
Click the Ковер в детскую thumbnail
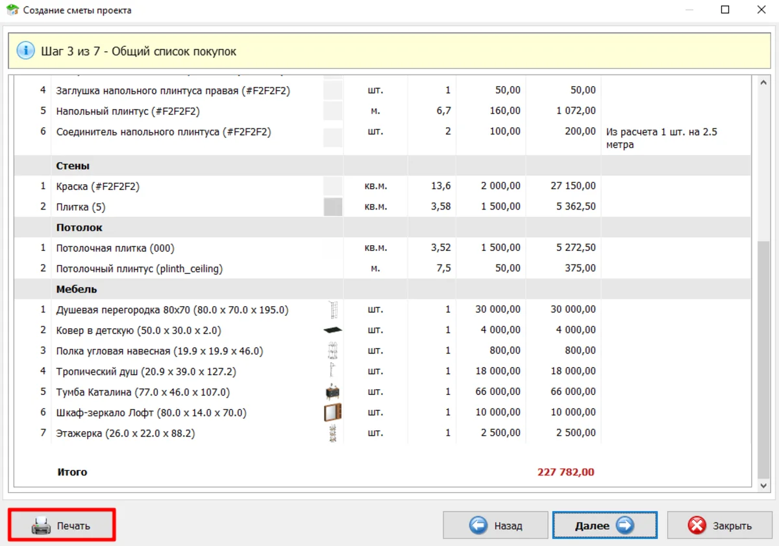coord(333,330)
